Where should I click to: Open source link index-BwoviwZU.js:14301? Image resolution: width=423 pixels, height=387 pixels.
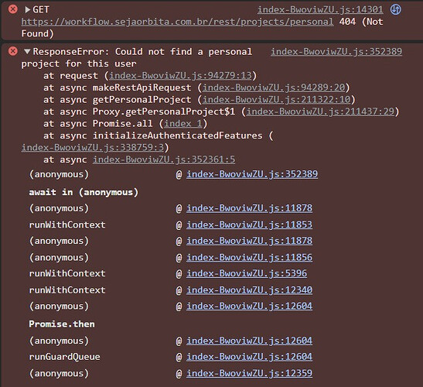[320, 9]
